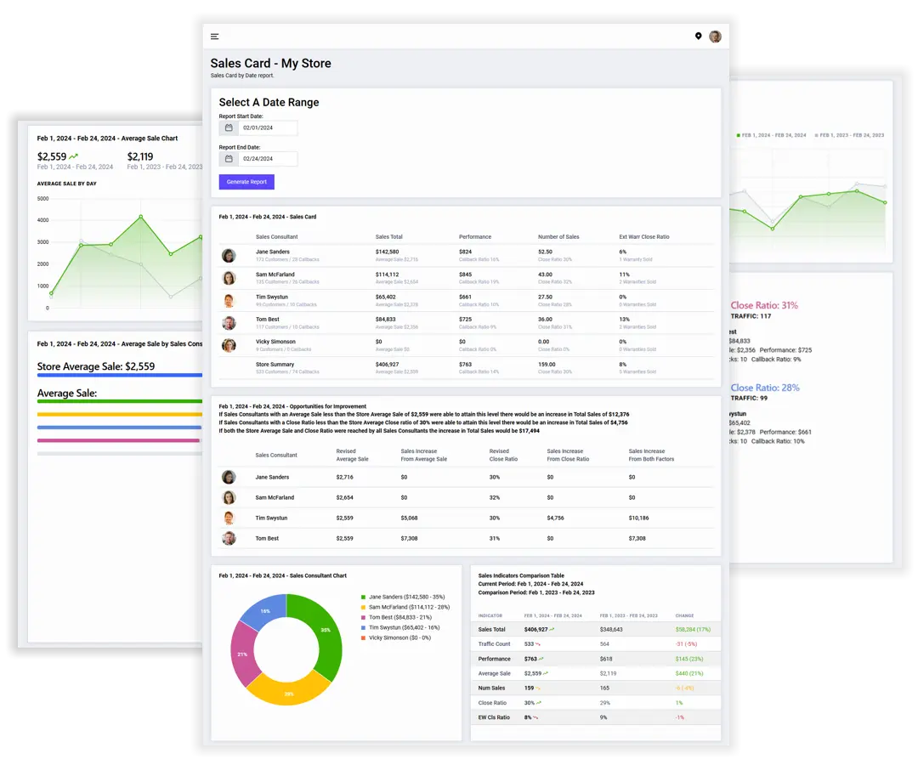Click the calendar icon beside Report End Date
This screenshot has width=918, height=765.
(x=229, y=159)
